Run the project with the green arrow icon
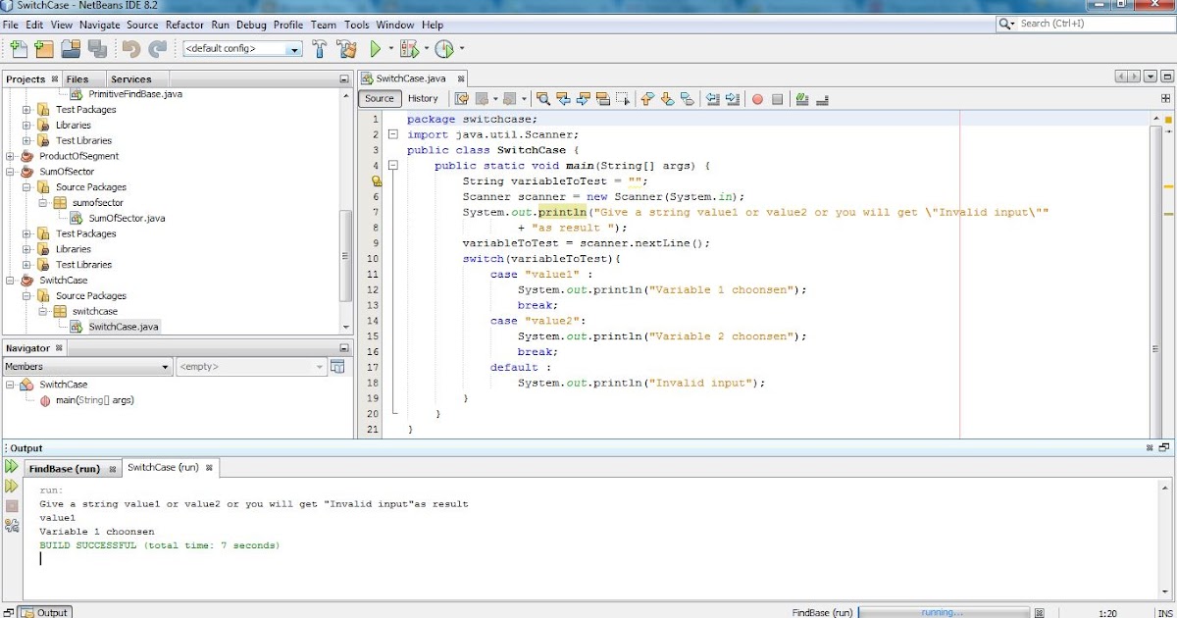 (376, 49)
